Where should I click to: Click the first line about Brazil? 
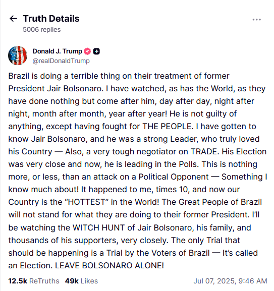(x=119, y=76)
